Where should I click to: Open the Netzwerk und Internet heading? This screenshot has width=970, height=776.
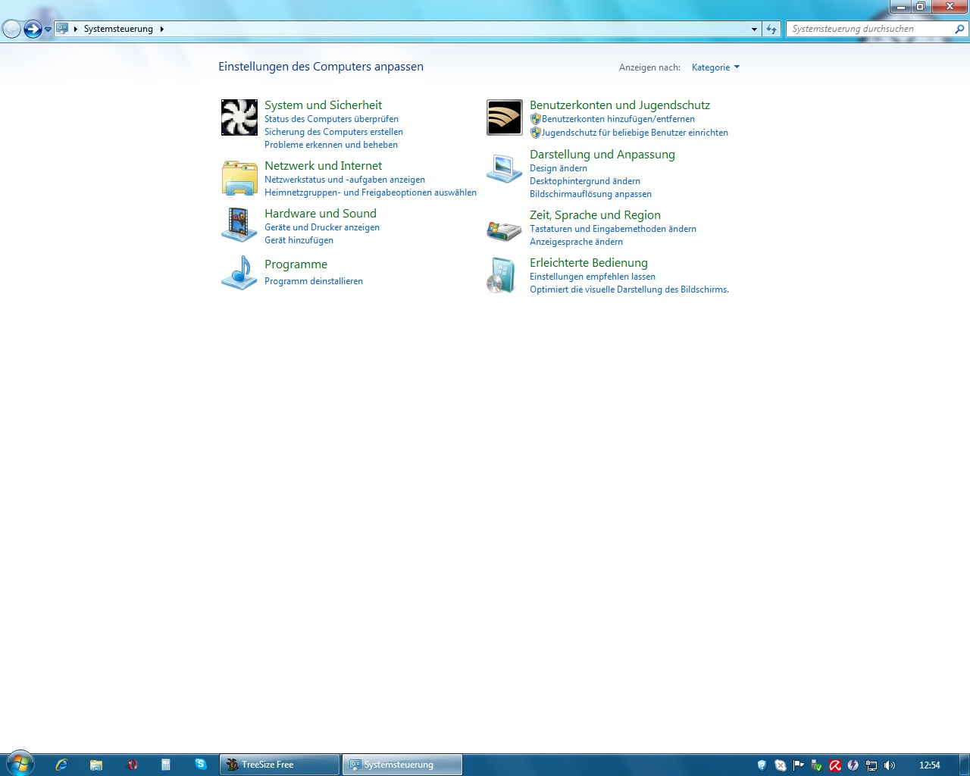pos(323,166)
